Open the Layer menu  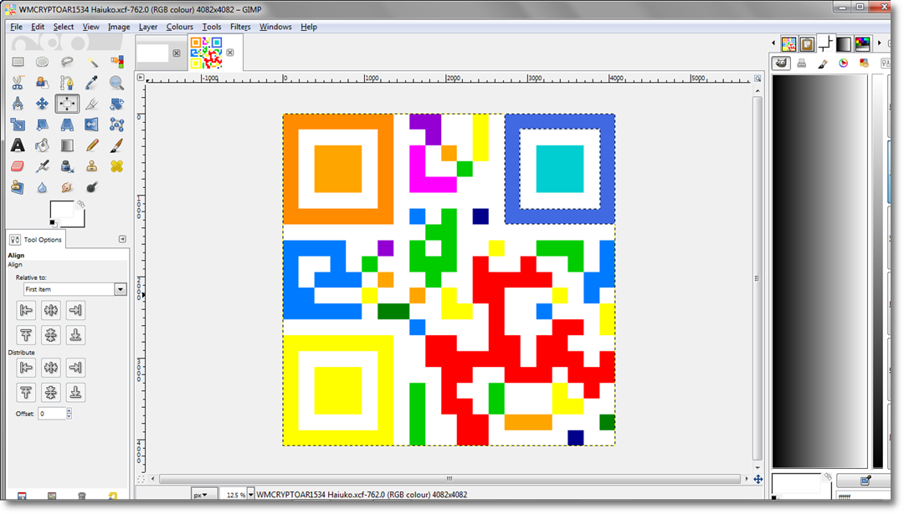point(147,27)
